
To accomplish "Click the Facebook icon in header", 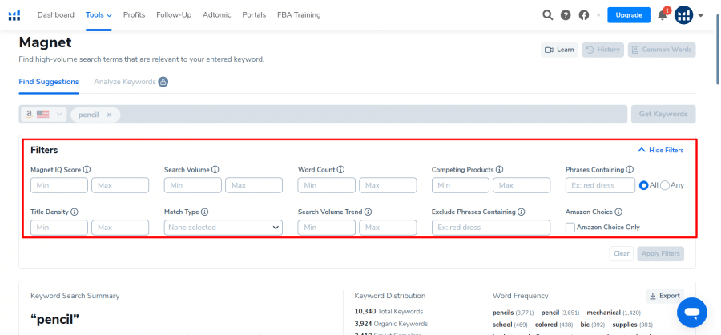I will [584, 15].
